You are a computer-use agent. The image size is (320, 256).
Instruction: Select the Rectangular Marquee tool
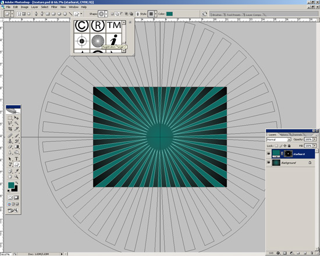[x=10, y=118]
